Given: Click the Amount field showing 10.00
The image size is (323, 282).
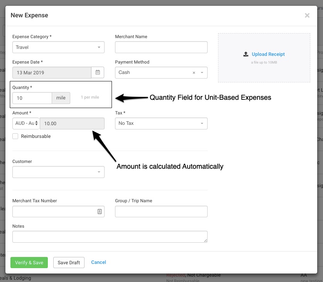Looking at the screenshot, I should point(72,123).
